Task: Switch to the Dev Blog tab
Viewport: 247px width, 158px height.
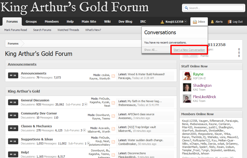Action: point(125,22)
